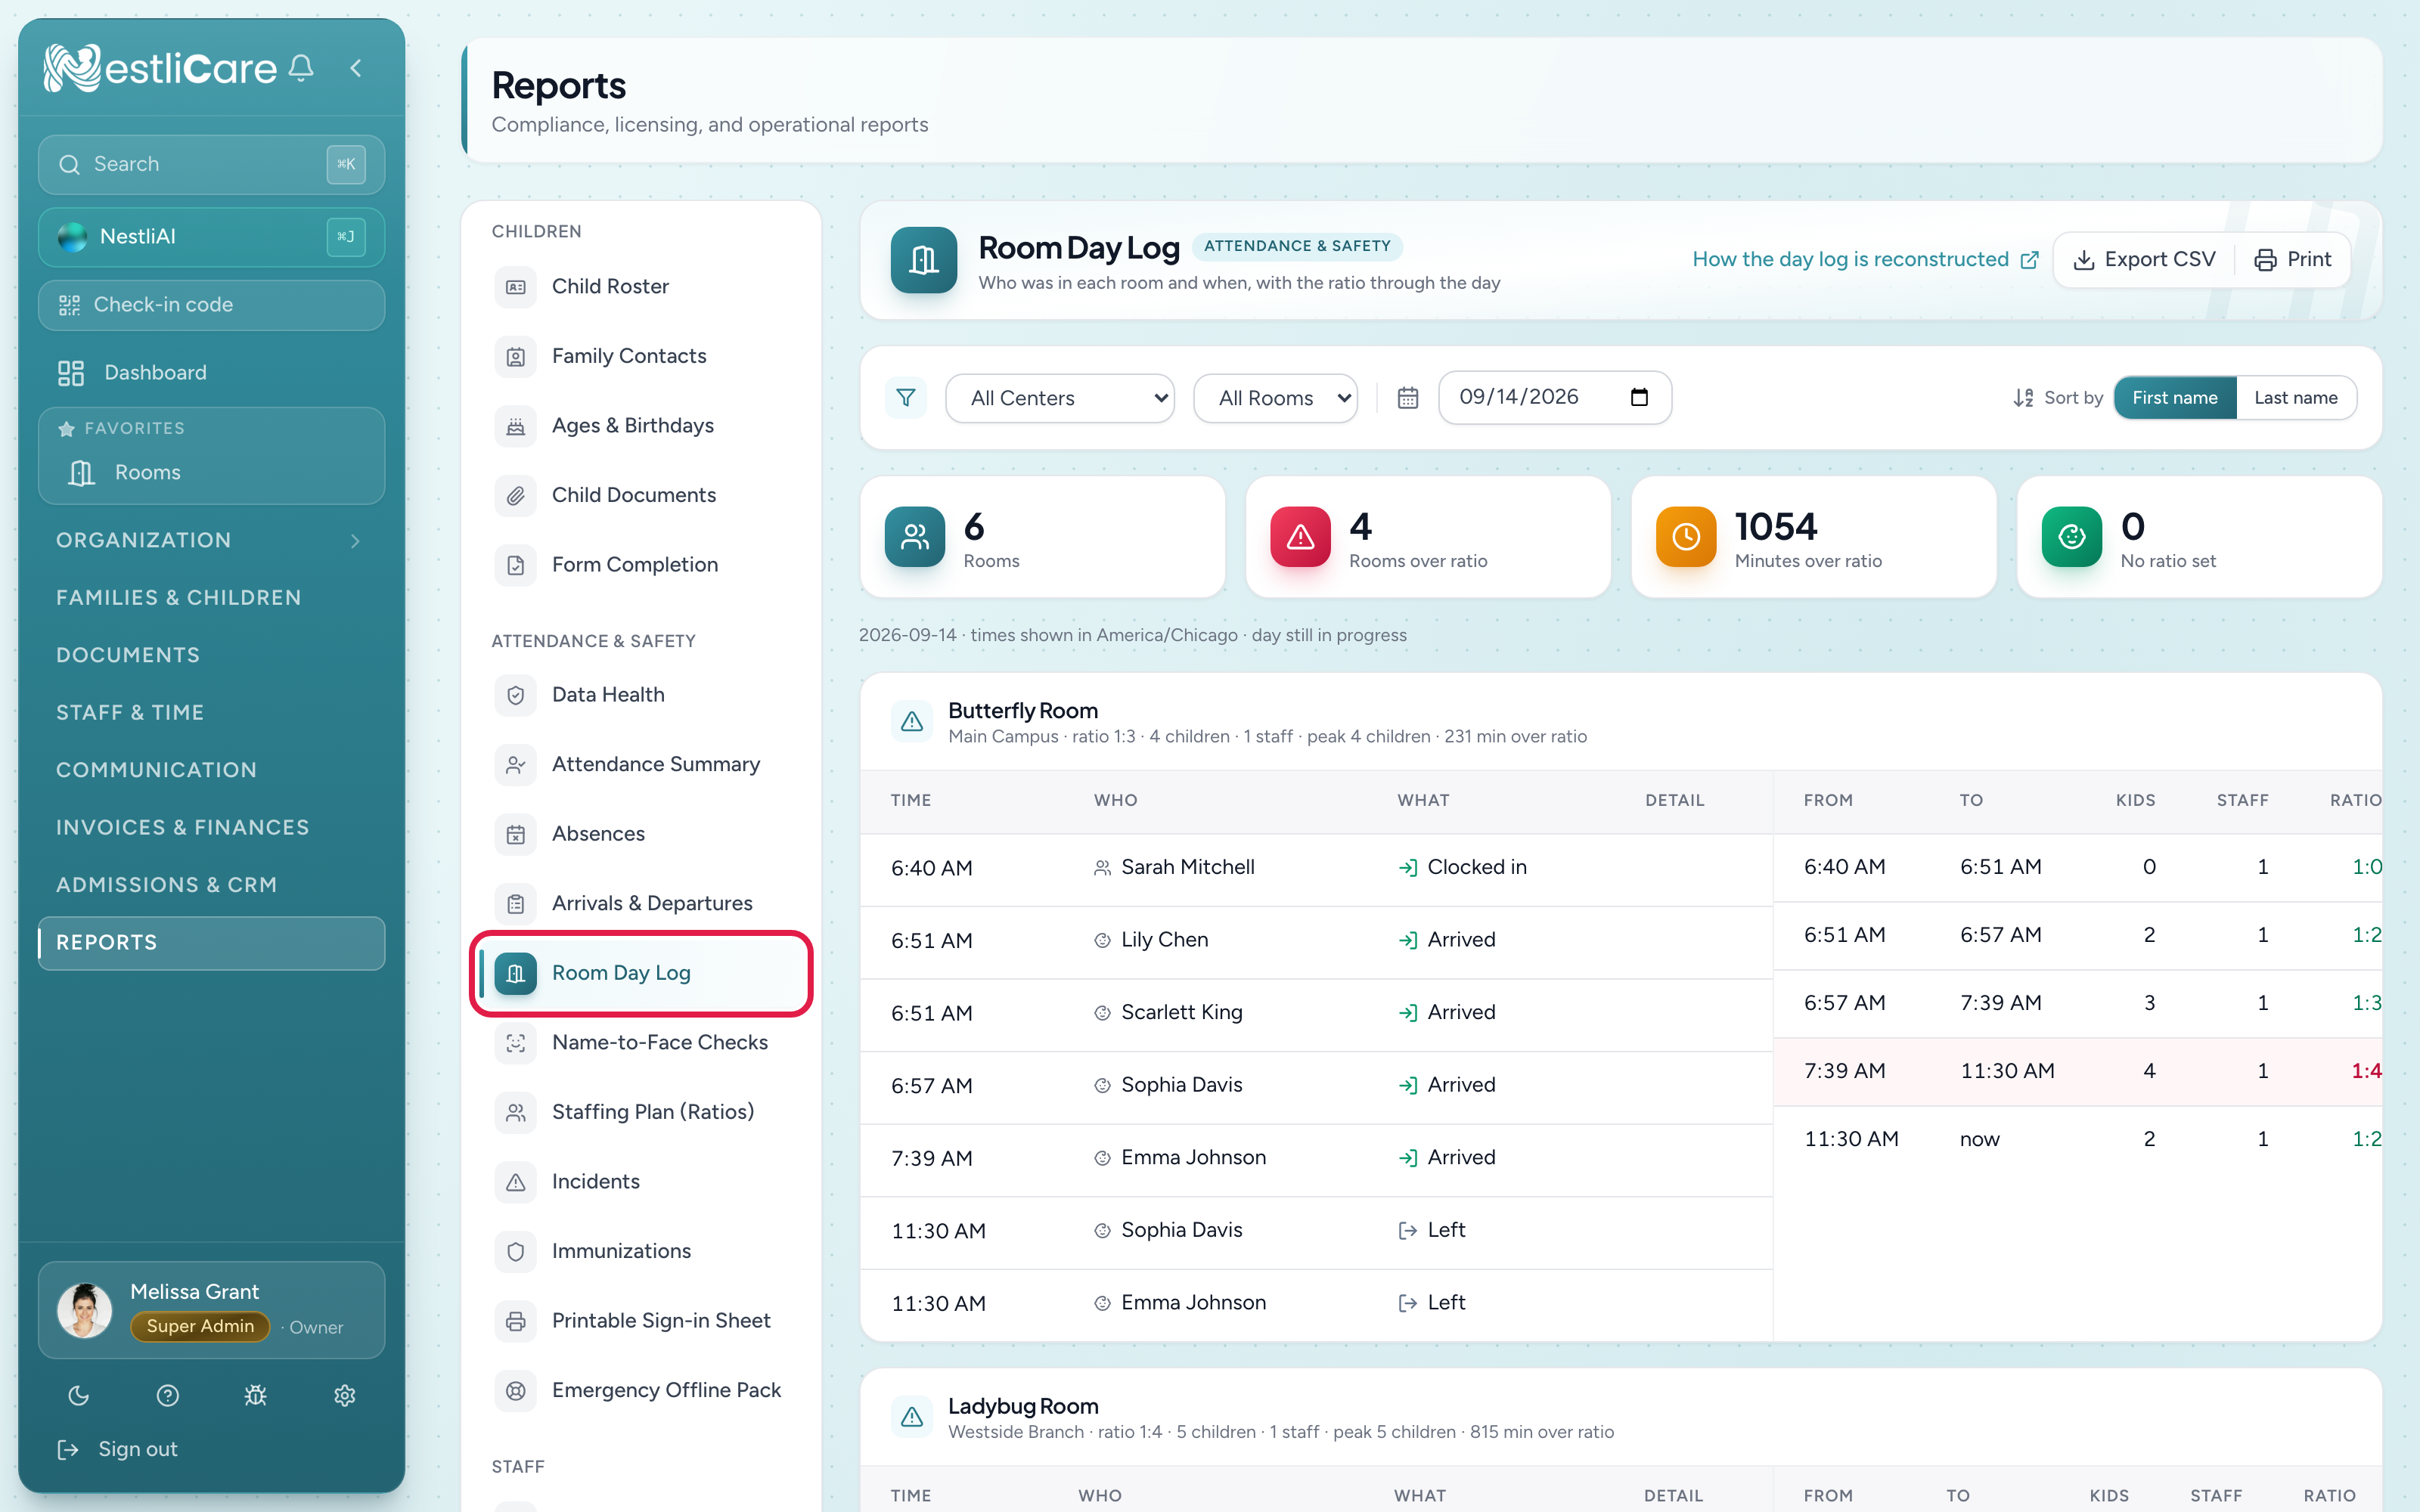Open the All Rooms dropdown
2420x1512 pixels.
pyautogui.click(x=1275, y=398)
